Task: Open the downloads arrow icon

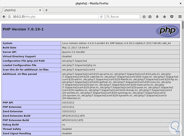Action: (157, 17)
